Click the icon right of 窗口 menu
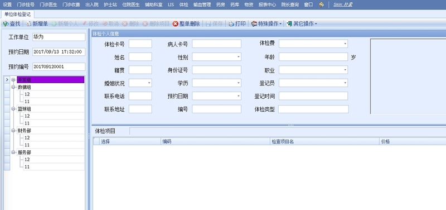Viewport: 446px width, 210px height. (321, 5)
